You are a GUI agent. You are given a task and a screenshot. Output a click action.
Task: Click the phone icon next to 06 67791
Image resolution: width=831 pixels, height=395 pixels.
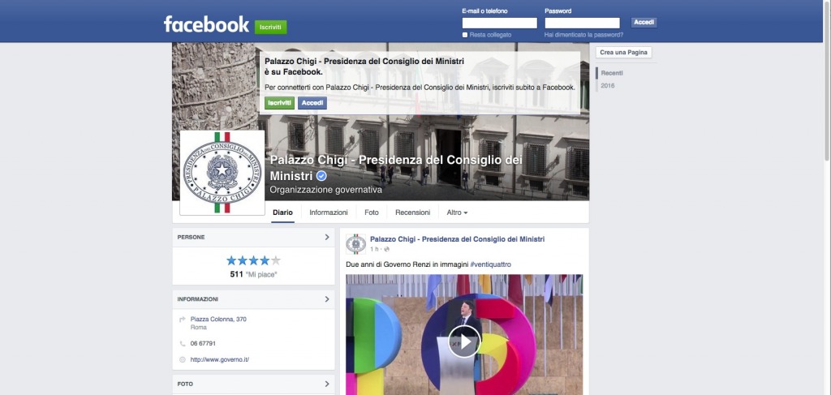pos(183,344)
